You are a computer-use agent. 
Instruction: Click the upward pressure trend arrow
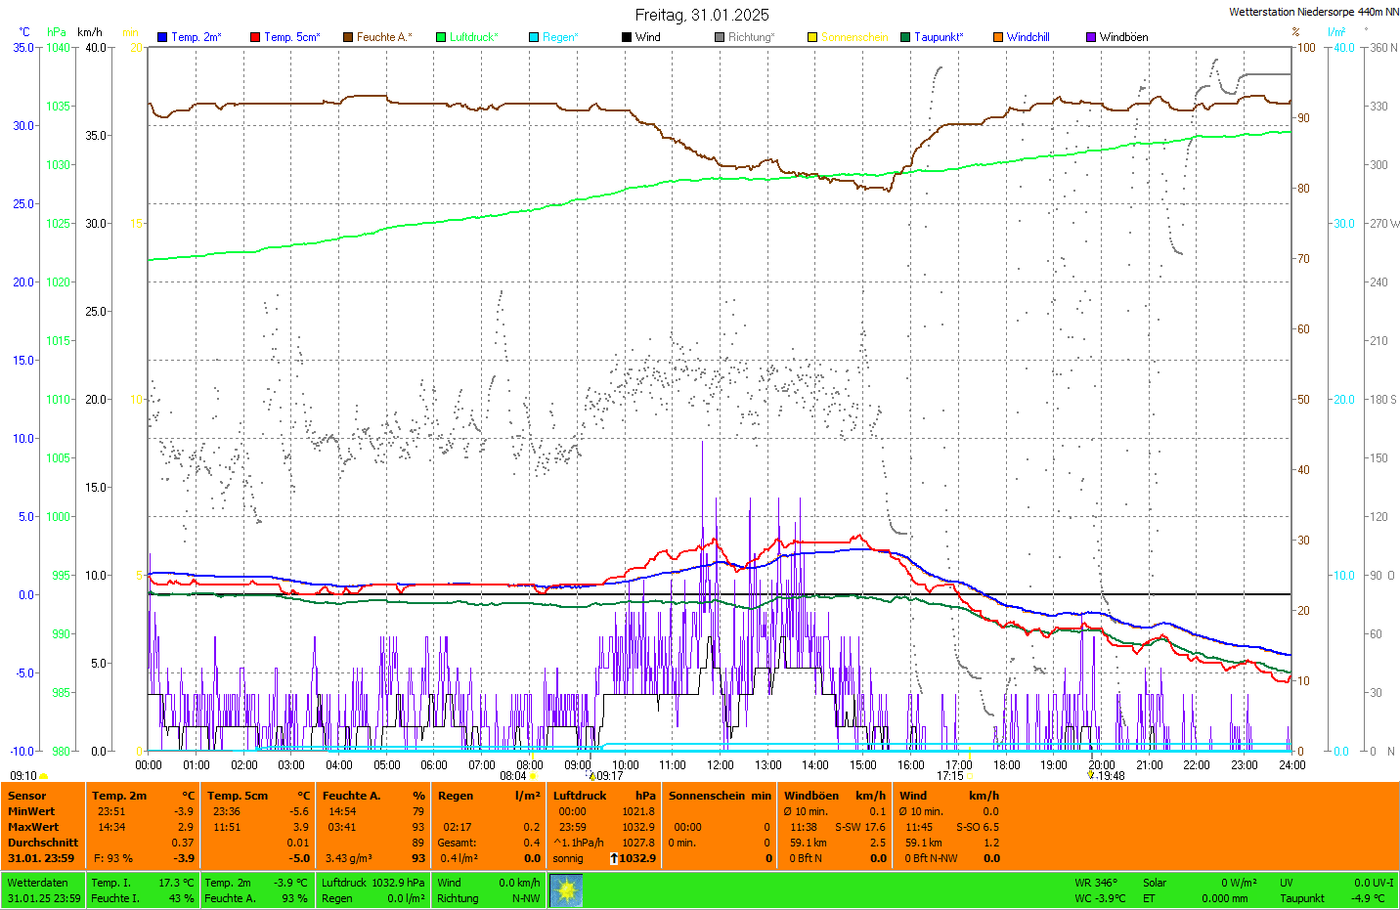coord(614,858)
